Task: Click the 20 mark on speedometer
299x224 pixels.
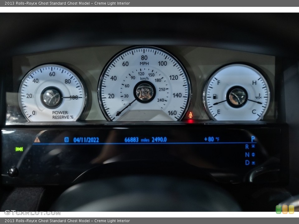Action: [111, 96]
